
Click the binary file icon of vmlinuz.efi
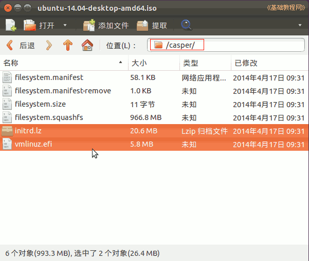[x=7, y=144]
